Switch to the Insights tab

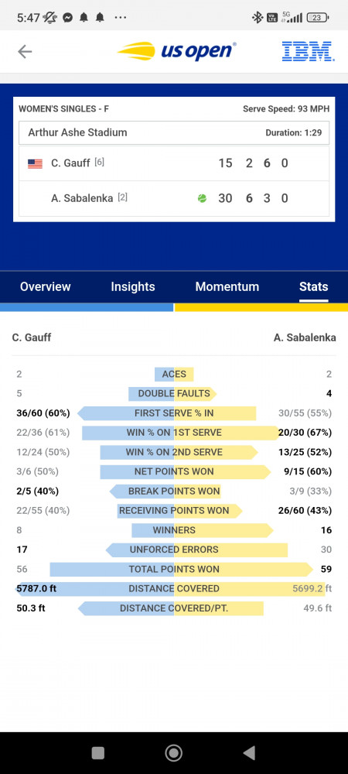click(132, 287)
